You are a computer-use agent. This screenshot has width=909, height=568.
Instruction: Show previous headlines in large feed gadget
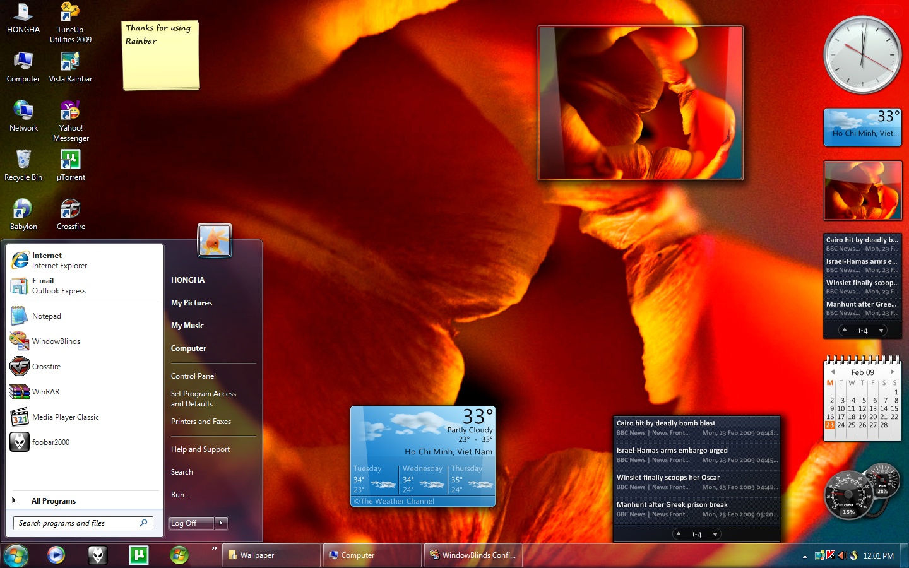click(x=679, y=534)
